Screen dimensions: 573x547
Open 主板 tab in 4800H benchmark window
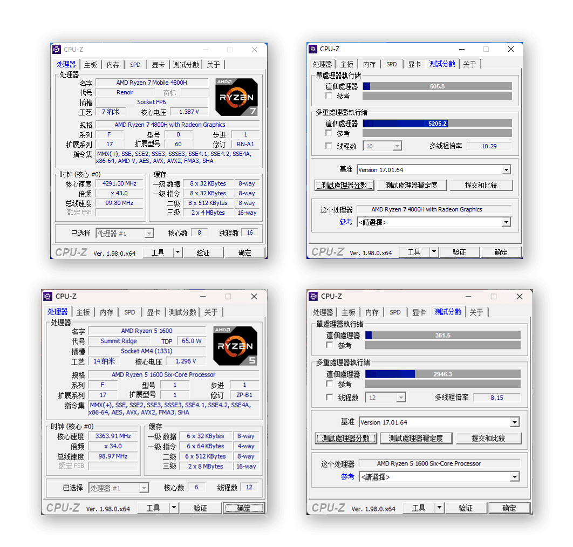click(347, 64)
